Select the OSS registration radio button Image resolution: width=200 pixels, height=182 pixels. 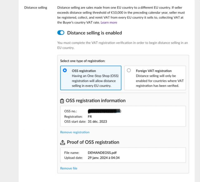point(65,71)
